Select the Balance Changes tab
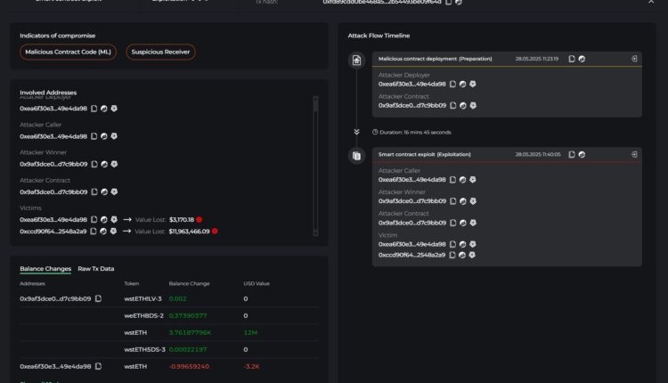 pos(45,268)
